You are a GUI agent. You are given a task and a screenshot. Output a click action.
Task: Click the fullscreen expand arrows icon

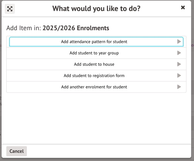click(10, 9)
